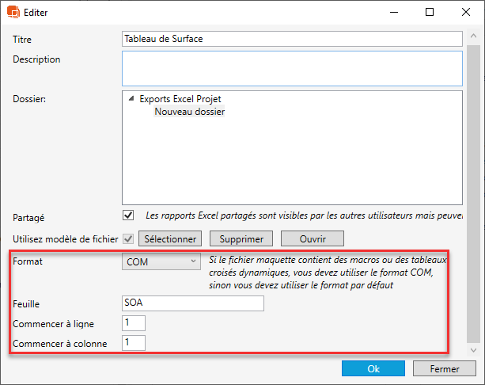Maximize the Editer dialog window
Image resolution: width=485 pixels, height=385 pixels.
coord(430,12)
